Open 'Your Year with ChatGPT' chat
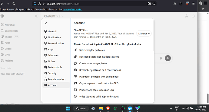The height and width of the screenshot is (112, 209). pyautogui.click(x=12, y=74)
